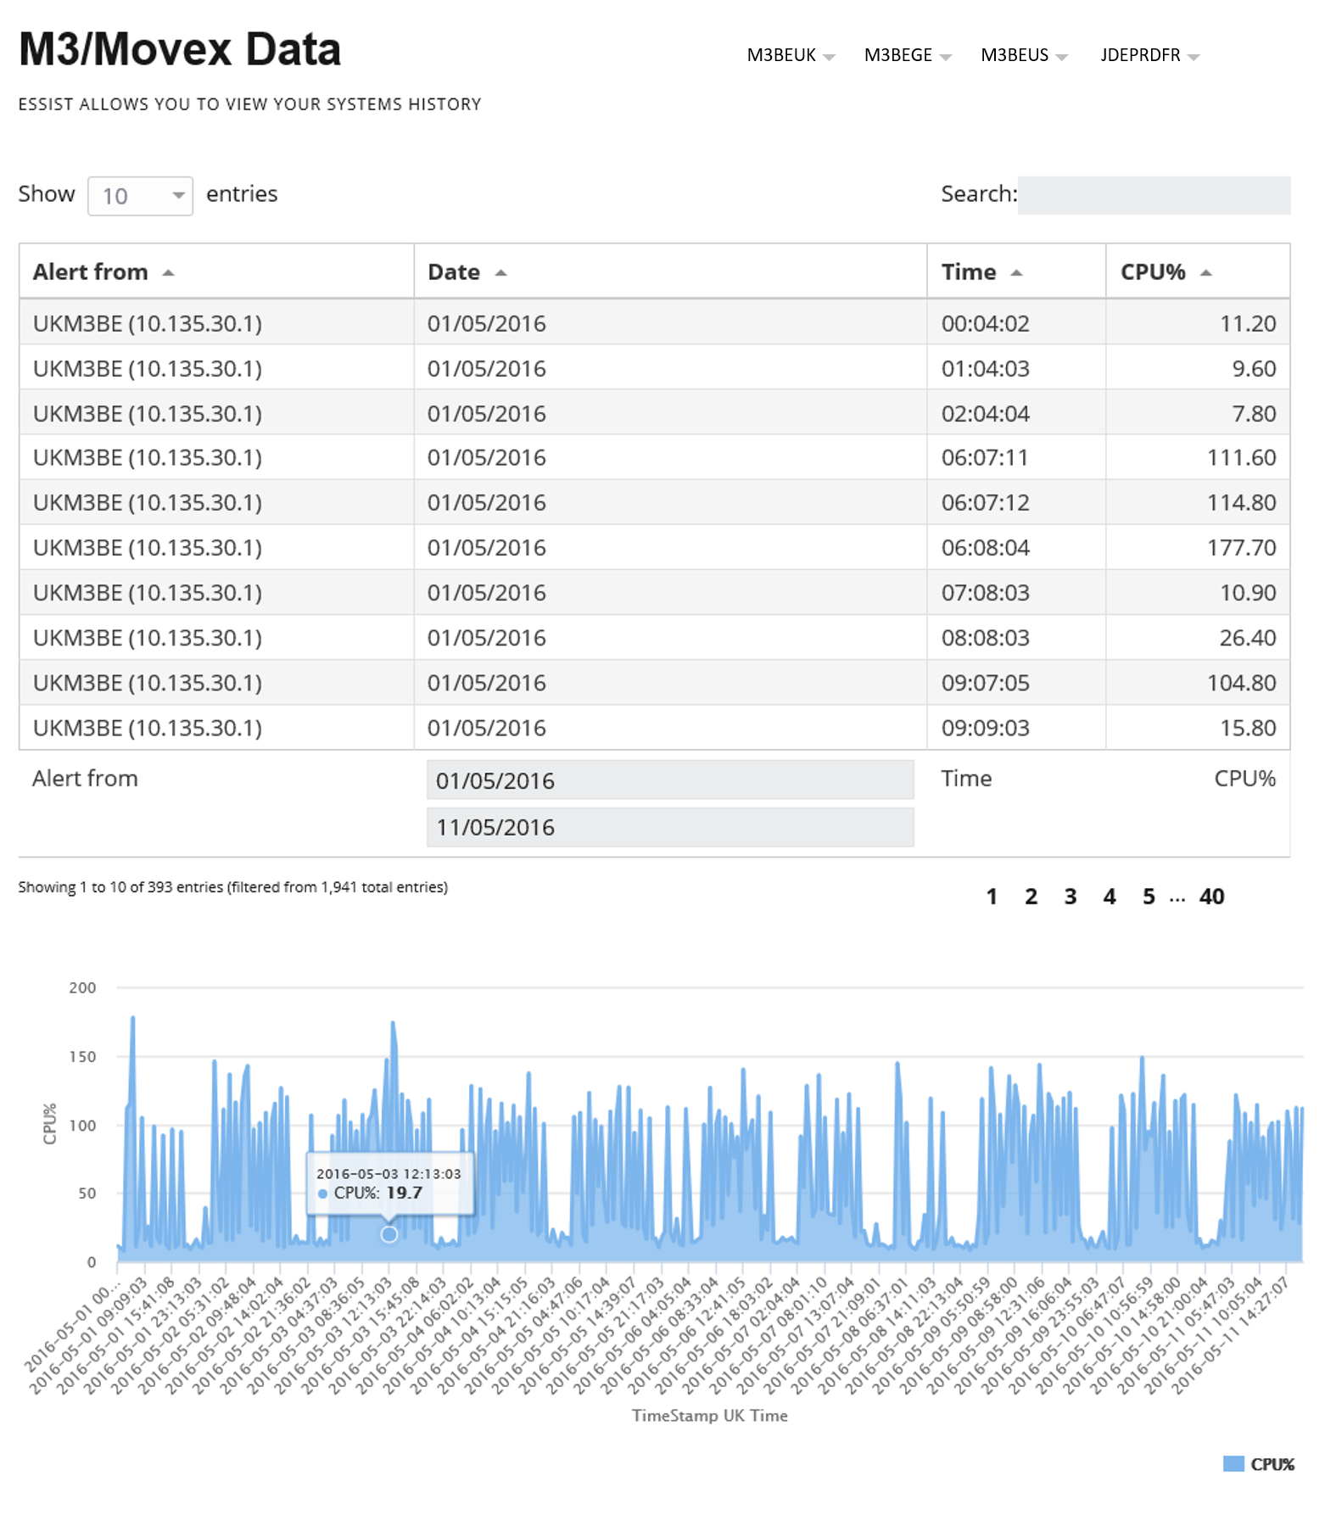Open the M3BEUS dropdown menu
Viewport: 1336px width, 1526px height.
pyautogui.click(x=1024, y=55)
